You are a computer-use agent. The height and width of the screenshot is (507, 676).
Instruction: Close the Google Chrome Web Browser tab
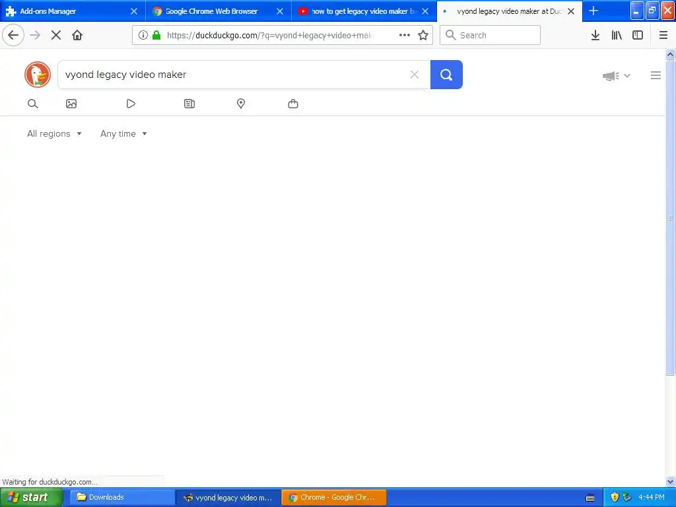tap(280, 11)
